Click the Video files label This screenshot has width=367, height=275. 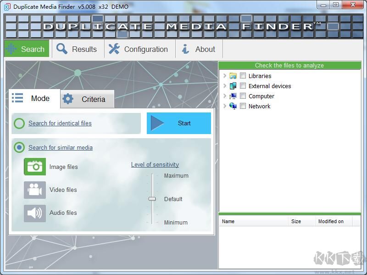tap(63, 190)
